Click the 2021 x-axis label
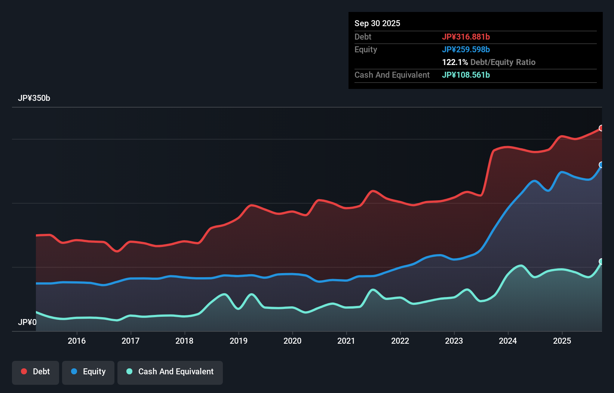Image resolution: width=614 pixels, height=393 pixels. [346, 341]
